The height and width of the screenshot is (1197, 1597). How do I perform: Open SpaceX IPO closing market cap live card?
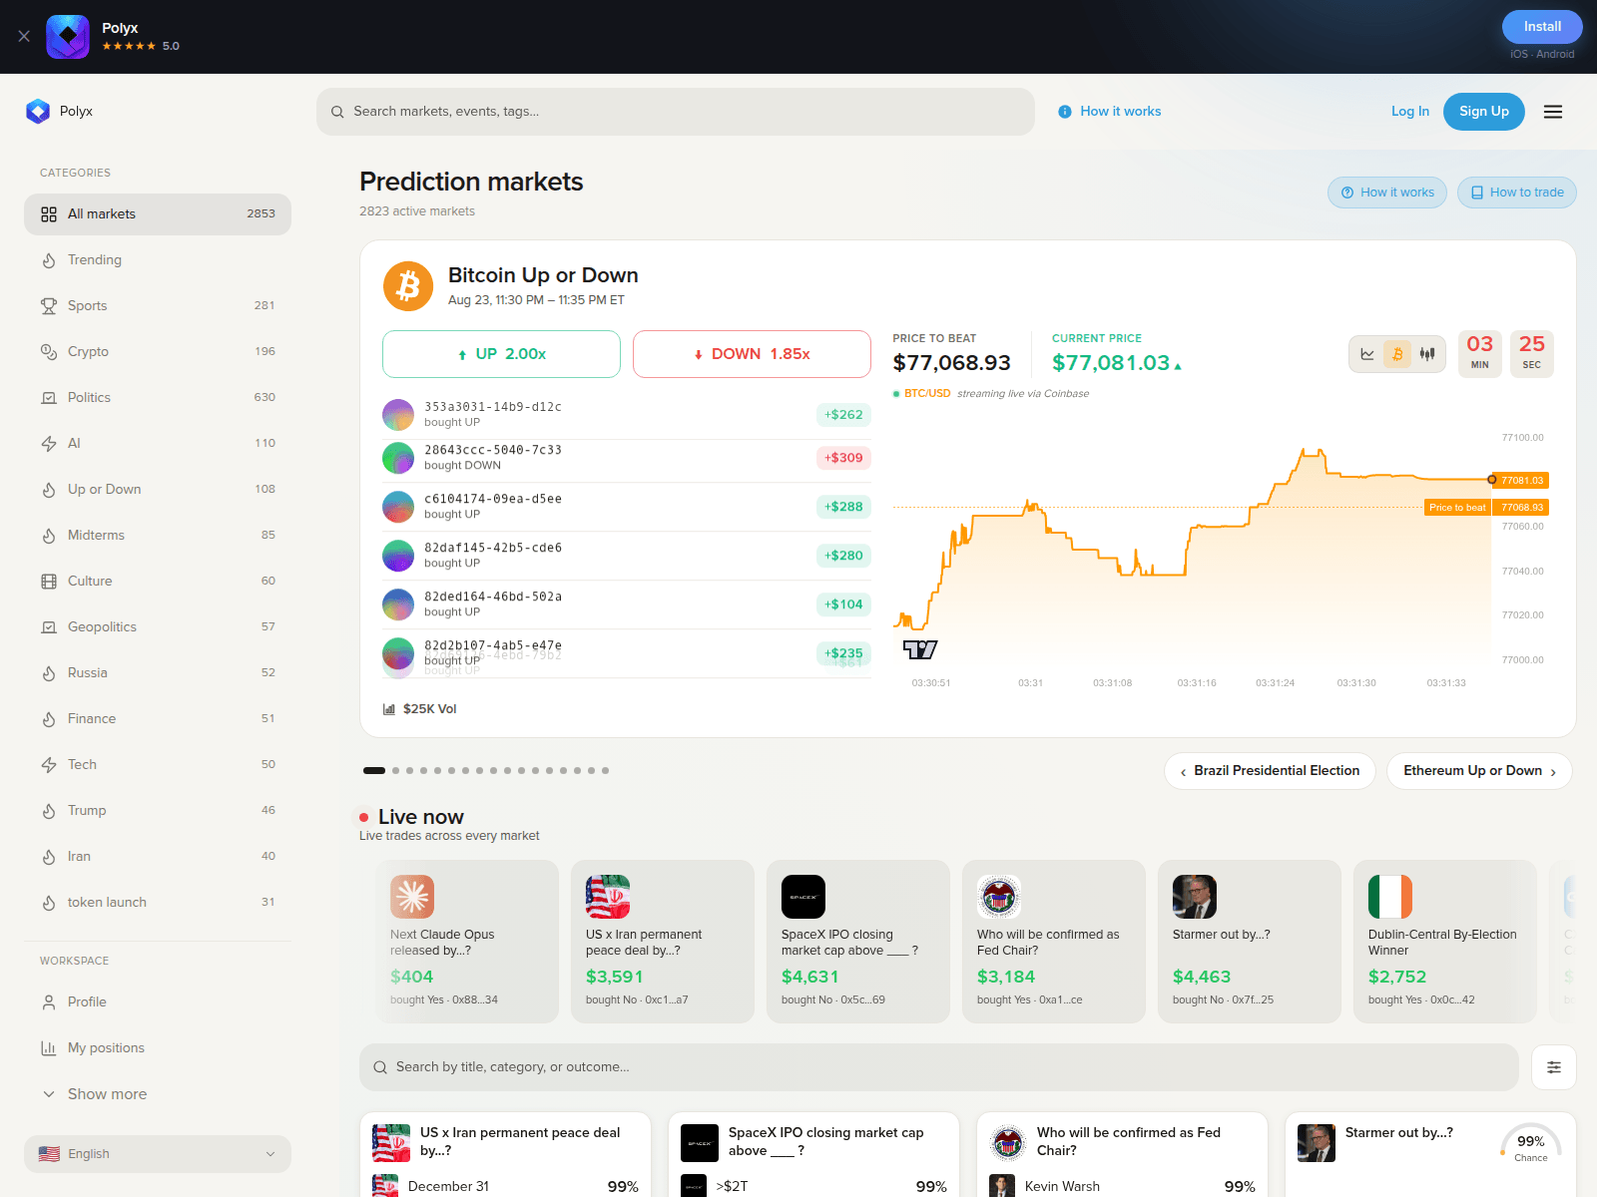pos(858,942)
